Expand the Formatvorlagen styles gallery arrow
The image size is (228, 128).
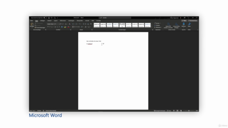tap(152, 27)
